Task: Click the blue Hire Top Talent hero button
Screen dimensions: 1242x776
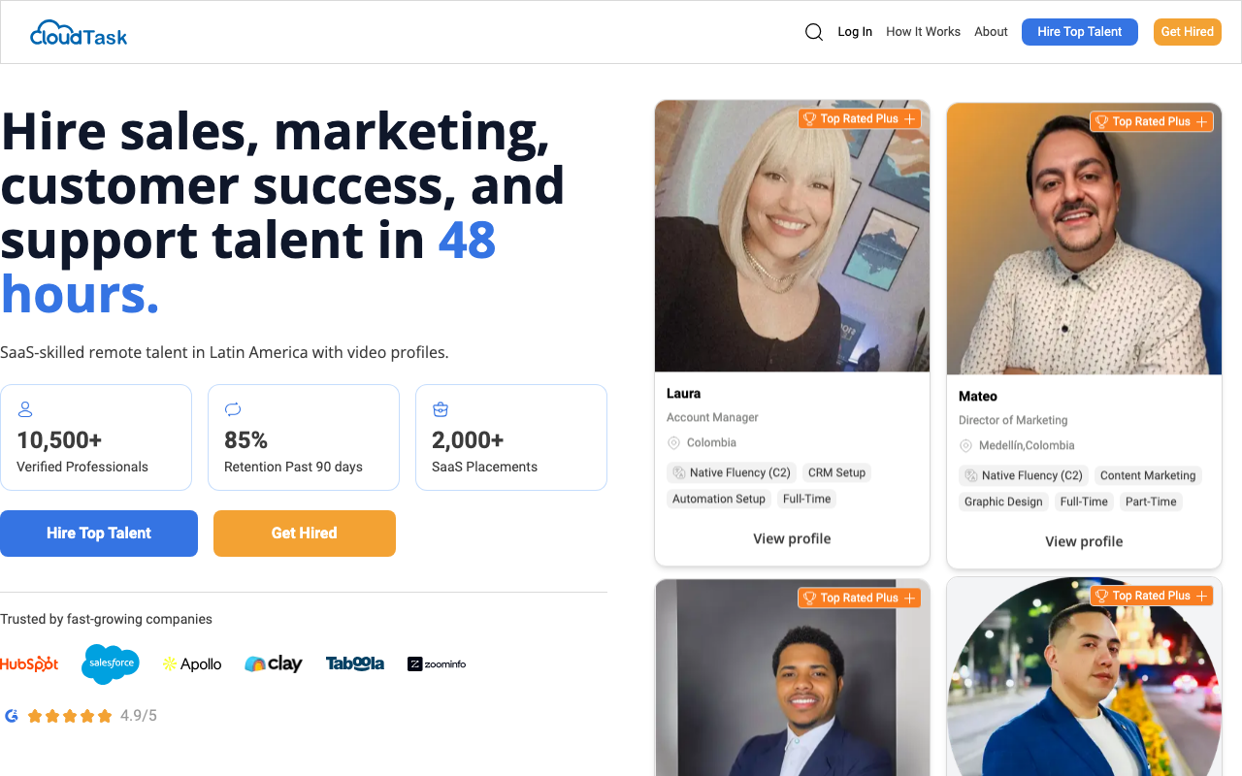Action: point(99,533)
